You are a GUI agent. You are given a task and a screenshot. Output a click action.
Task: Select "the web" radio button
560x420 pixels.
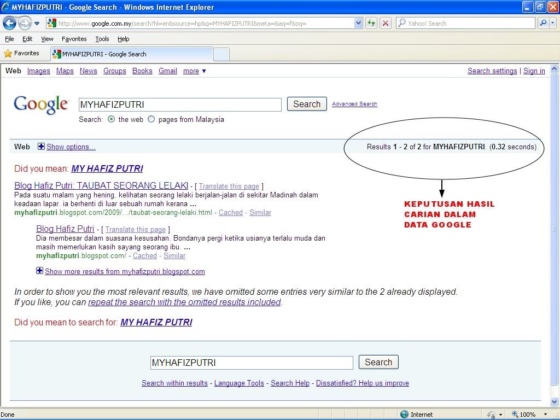coord(112,119)
